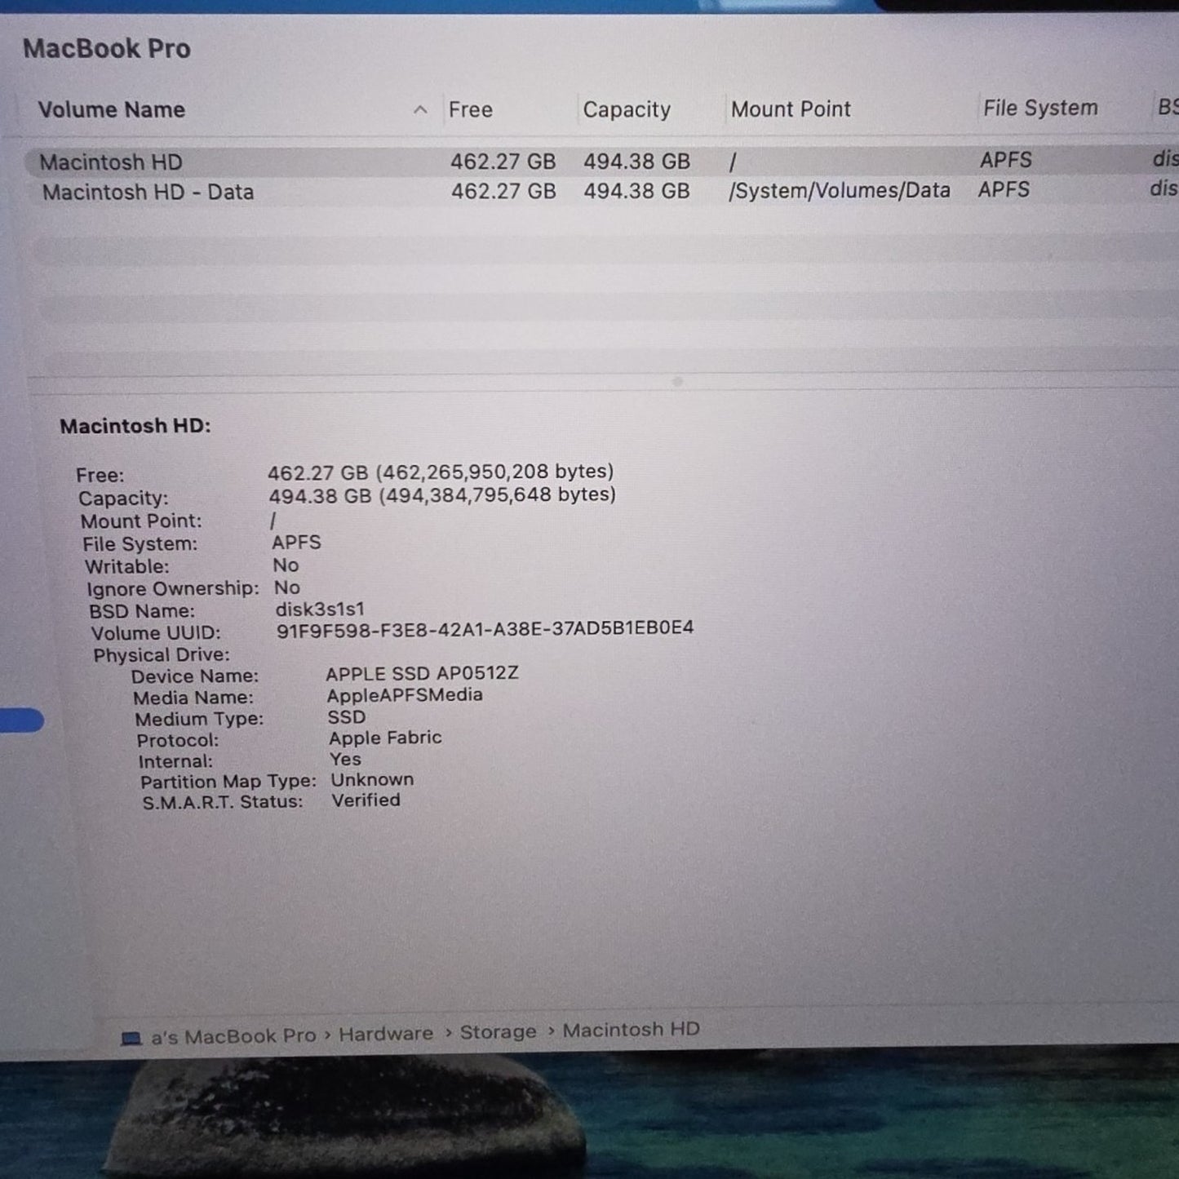Click a's MacBook Pro breadcrumb item

[x=233, y=1035]
